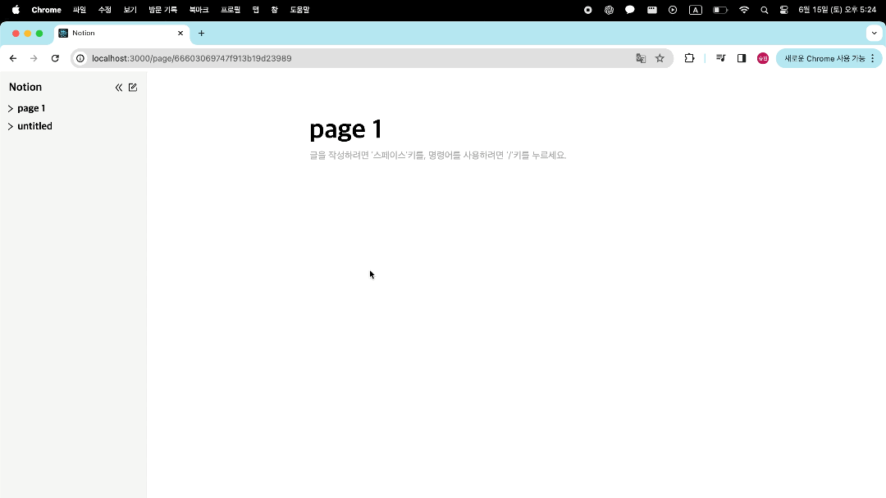Open the play circle icon in menu bar
Viewport: 886px width, 498px height.
(673, 10)
